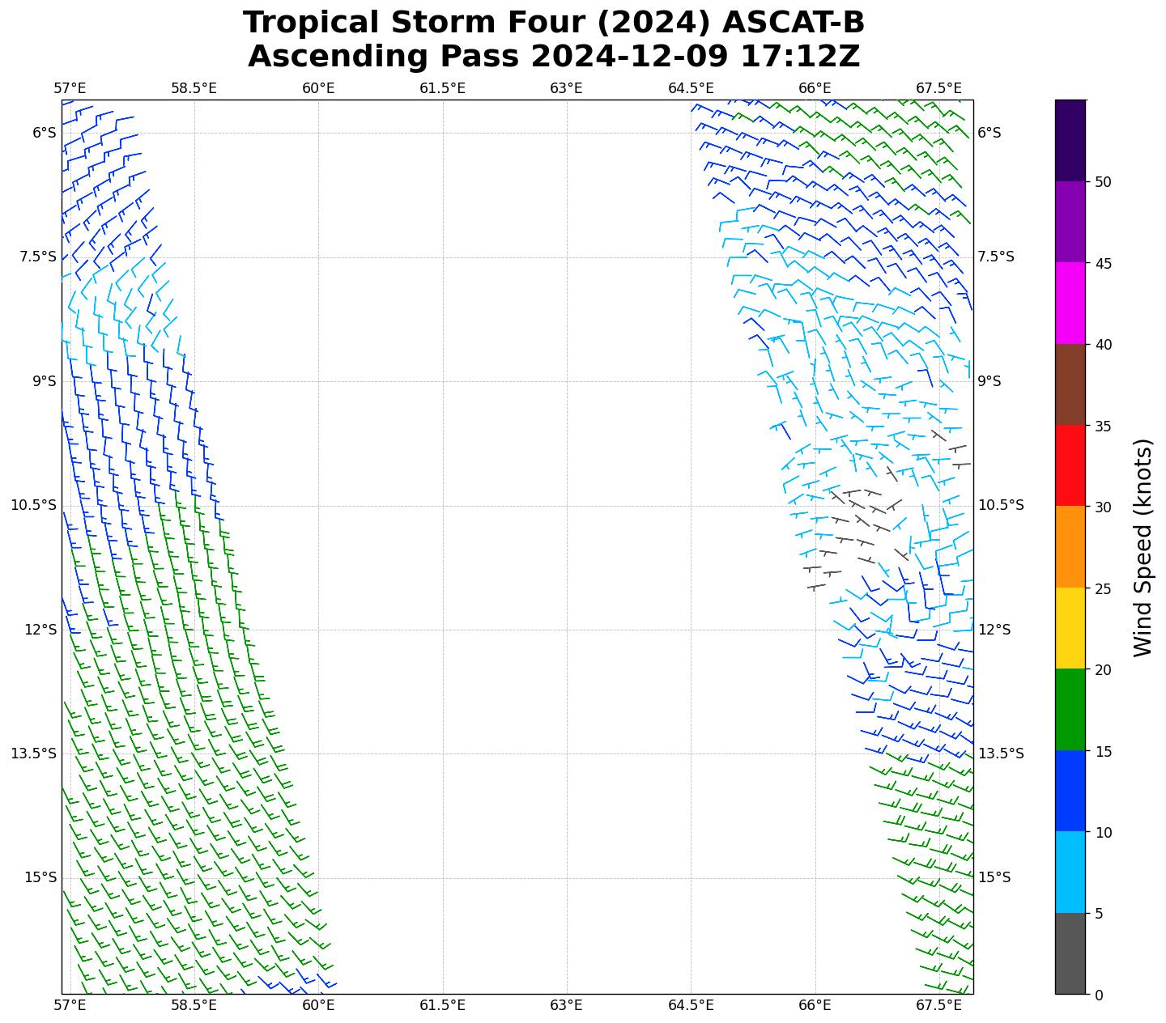Image resolution: width=1166 pixels, height=1023 pixels.
Task: Click the red 30-35 knots colorbar segment
Action: [x=1070, y=465]
